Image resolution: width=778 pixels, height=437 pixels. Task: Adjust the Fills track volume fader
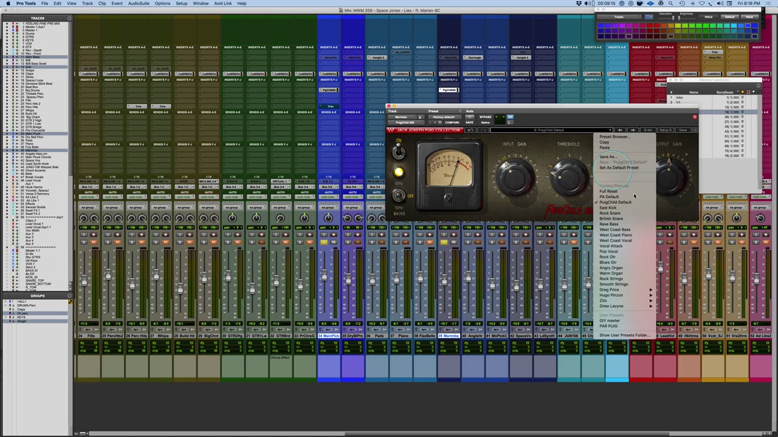pos(84,282)
